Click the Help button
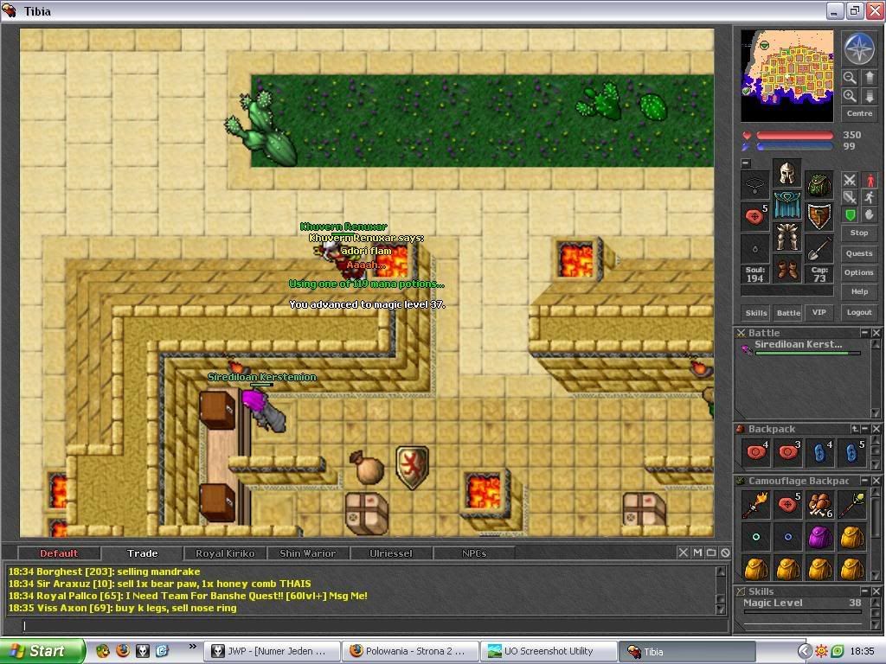The height and width of the screenshot is (664, 886). point(859,291)
